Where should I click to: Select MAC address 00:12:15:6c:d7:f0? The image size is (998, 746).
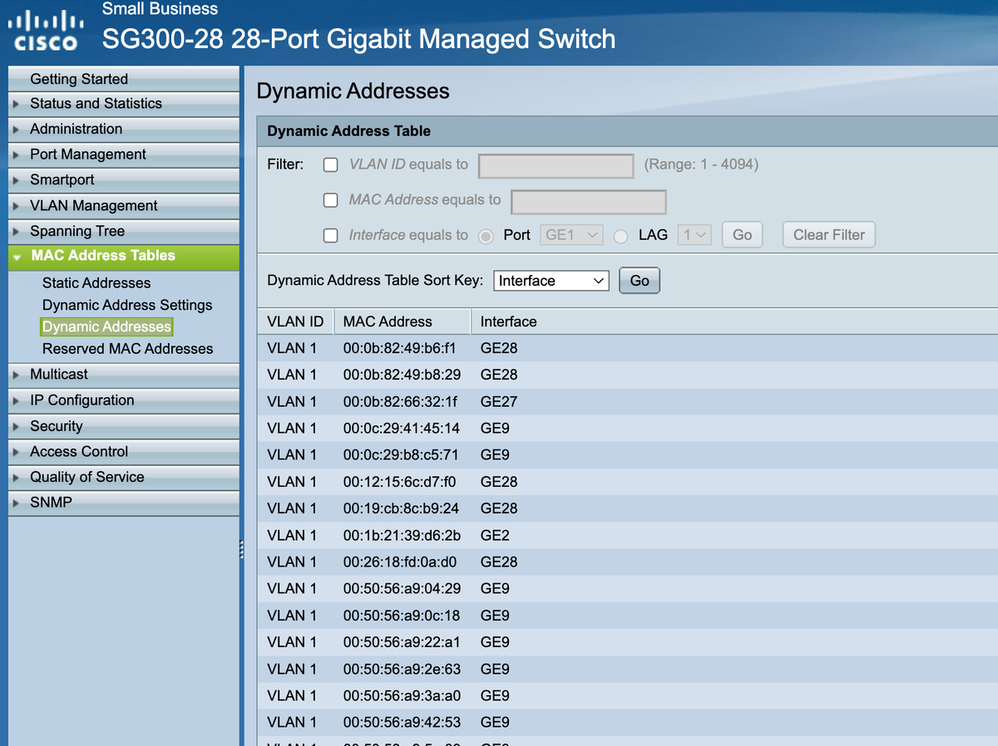coord(399,482)
